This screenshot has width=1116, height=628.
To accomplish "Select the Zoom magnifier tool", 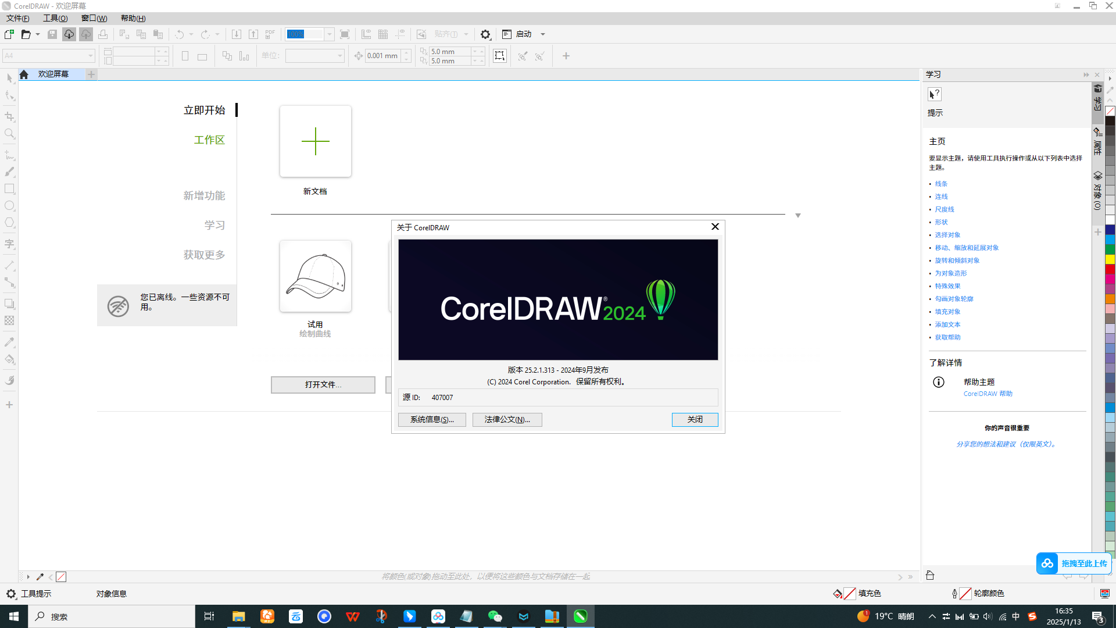I will click(x=9, y=134).
